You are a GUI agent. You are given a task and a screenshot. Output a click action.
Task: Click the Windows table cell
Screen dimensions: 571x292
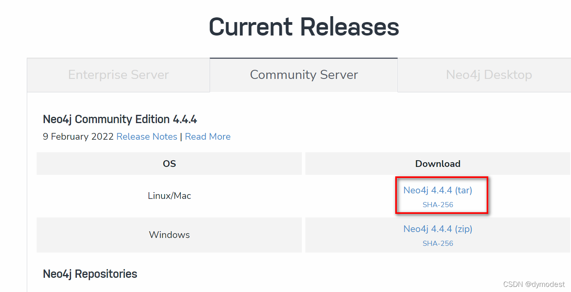pyautogui.click(x=169, y=235)
